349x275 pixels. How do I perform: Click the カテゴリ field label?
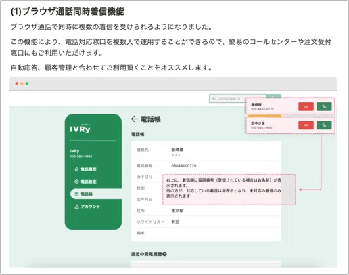tap(145, 177)
